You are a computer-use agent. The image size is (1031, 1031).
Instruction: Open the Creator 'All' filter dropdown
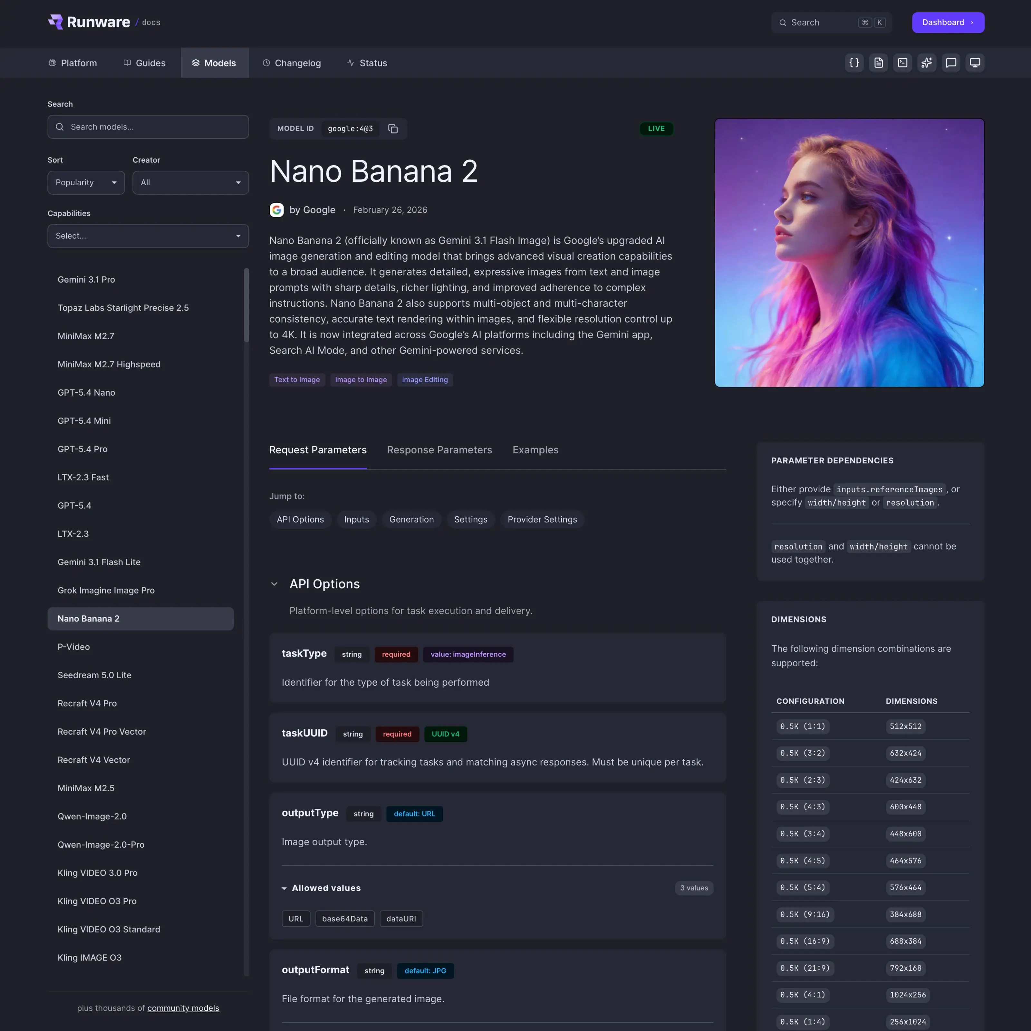pyautogui.click(x=190, y=182)
